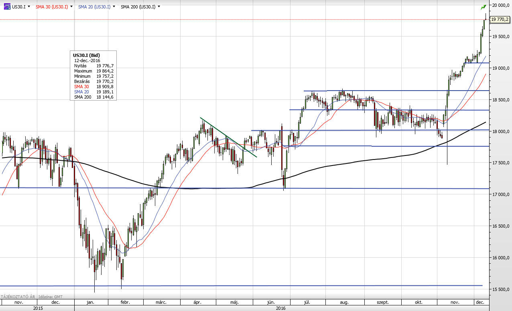The height and width of the screenshot is (311, 512).
Task: Click the okt. month label
Action: click(x=419, y=302)
